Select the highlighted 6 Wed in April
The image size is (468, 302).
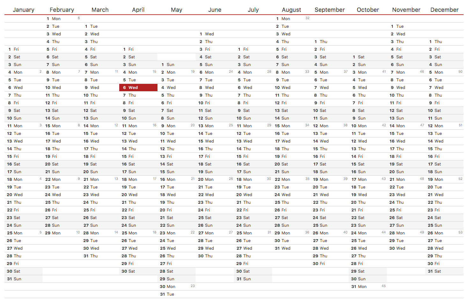click(x=138, y=87)
